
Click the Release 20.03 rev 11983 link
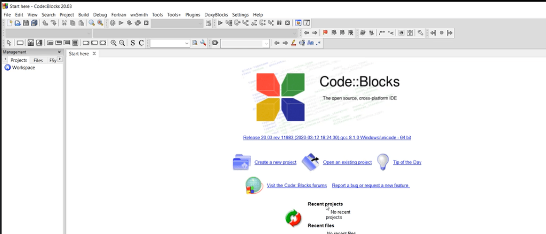327,138
